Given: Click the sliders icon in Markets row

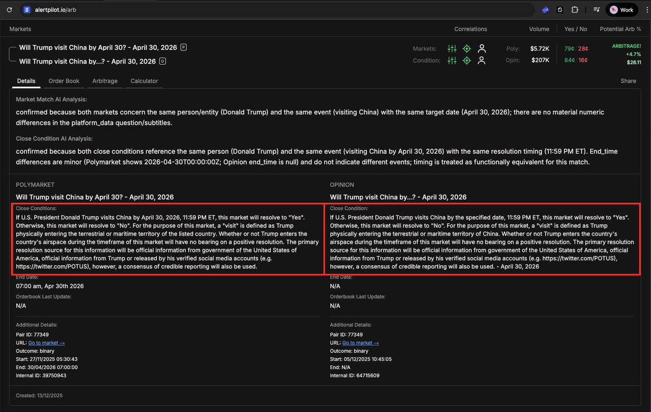Looking at the screenshot, I should coord(452,48).
